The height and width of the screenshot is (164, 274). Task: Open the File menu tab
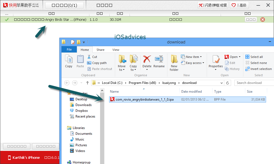click(69, 49)
